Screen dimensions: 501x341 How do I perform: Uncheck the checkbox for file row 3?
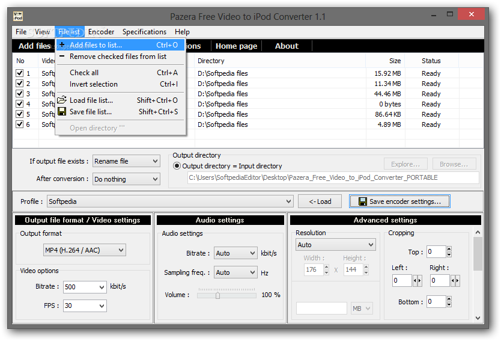tap(19, 93)
